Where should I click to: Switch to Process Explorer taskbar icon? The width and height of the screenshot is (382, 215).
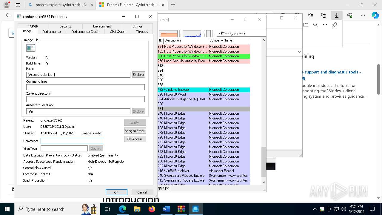point(195,209)
